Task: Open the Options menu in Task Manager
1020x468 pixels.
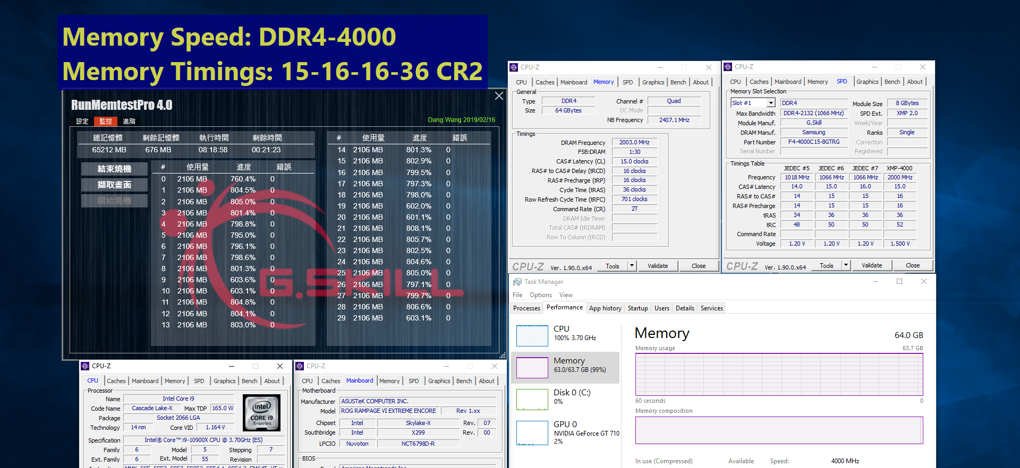Action: [540, 295]
